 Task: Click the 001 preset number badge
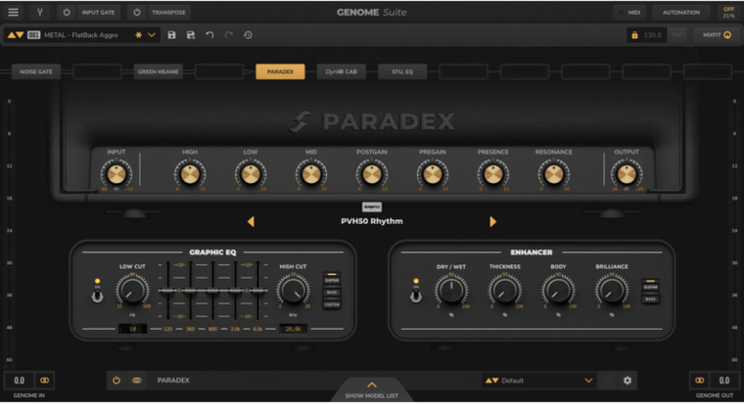click(x=33, y=35)
